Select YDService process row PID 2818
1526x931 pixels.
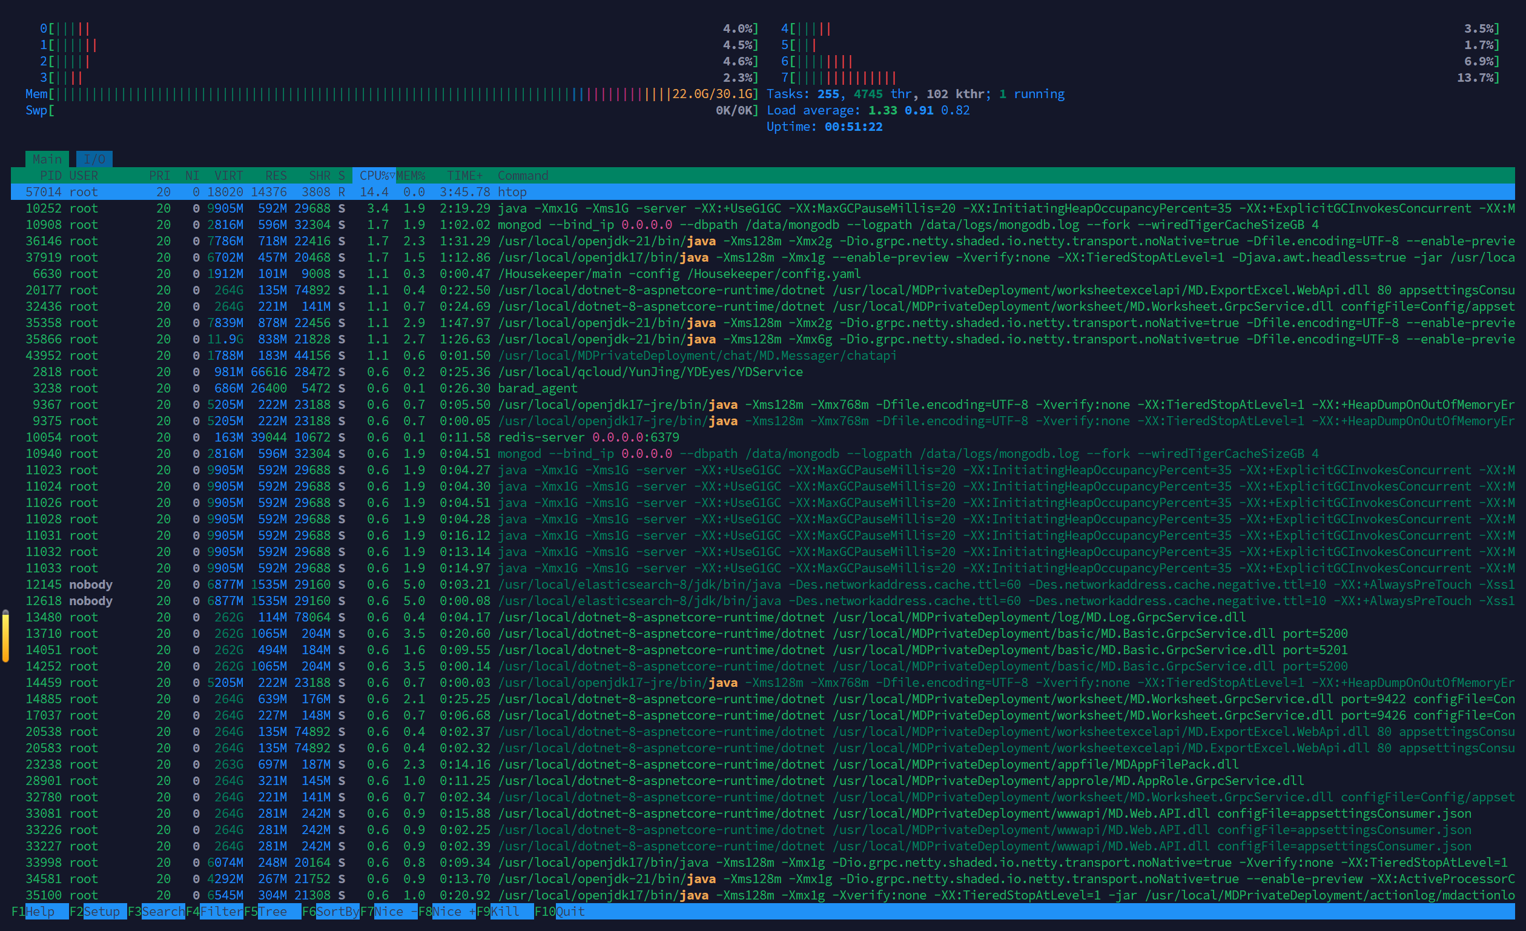point(763,372)
